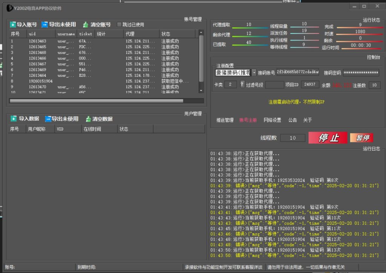Select the 公告 tab
The height and width of the screenshot is (273, 386).
pyautogui.click(x=292, y=120)
